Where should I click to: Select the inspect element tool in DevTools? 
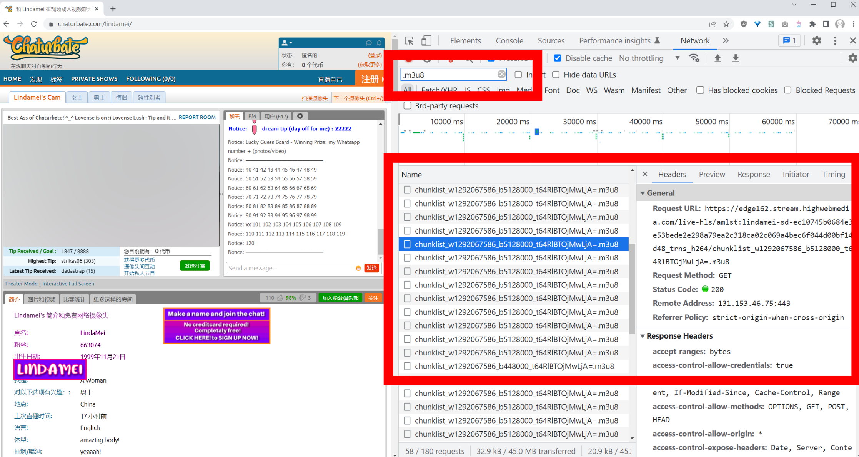click(x=409, y=40)
